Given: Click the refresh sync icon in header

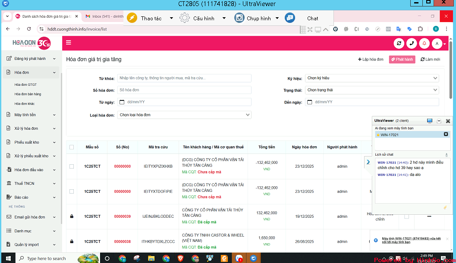Looking at the screenshot, I should pos(399,44).
